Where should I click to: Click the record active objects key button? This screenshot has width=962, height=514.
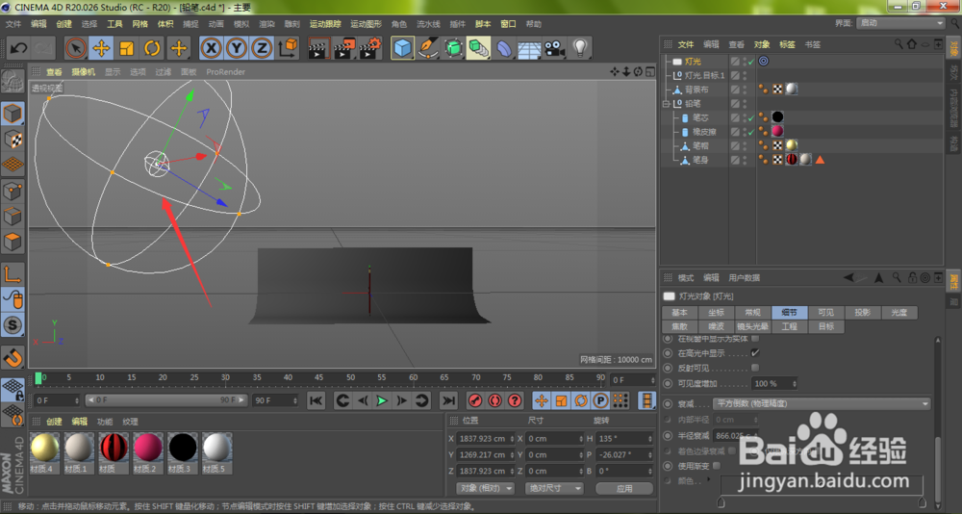(x=475, y=401)
